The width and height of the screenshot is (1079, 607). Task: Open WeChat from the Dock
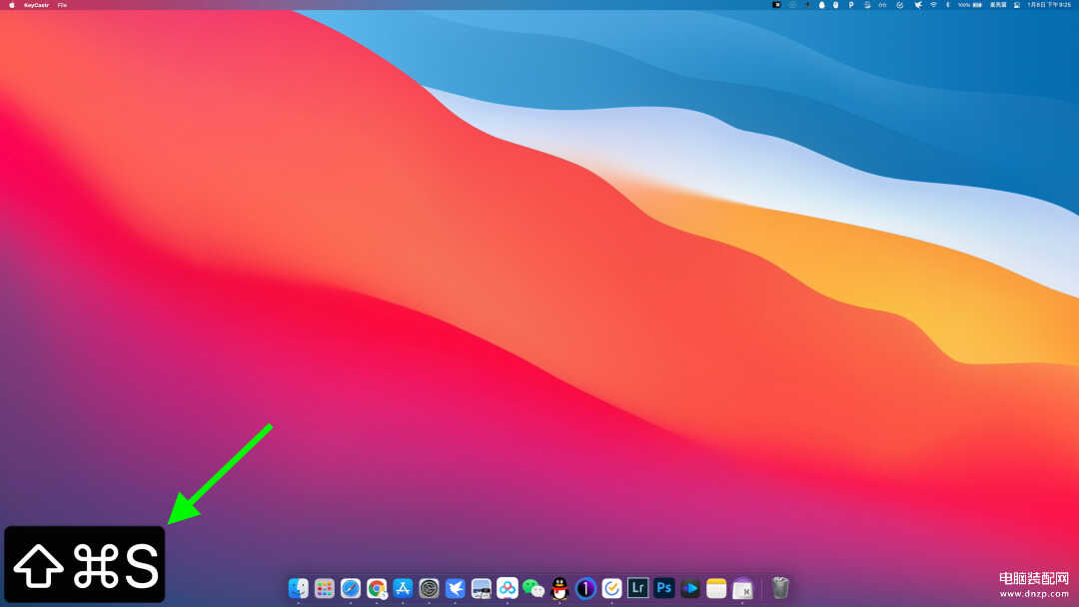click(534, 588)
